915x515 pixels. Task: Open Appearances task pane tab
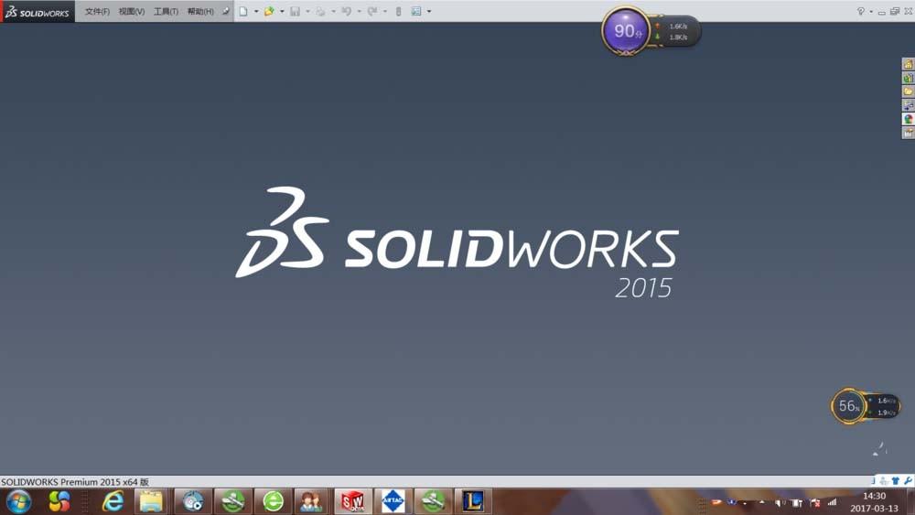[x=908, y=119]
